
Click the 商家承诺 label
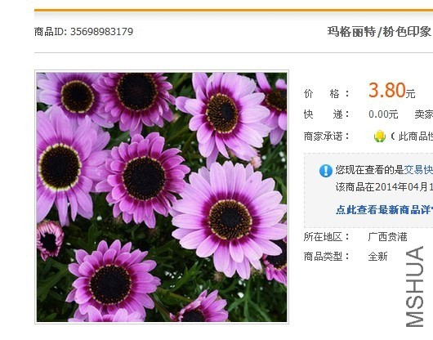tap(327, 136)
